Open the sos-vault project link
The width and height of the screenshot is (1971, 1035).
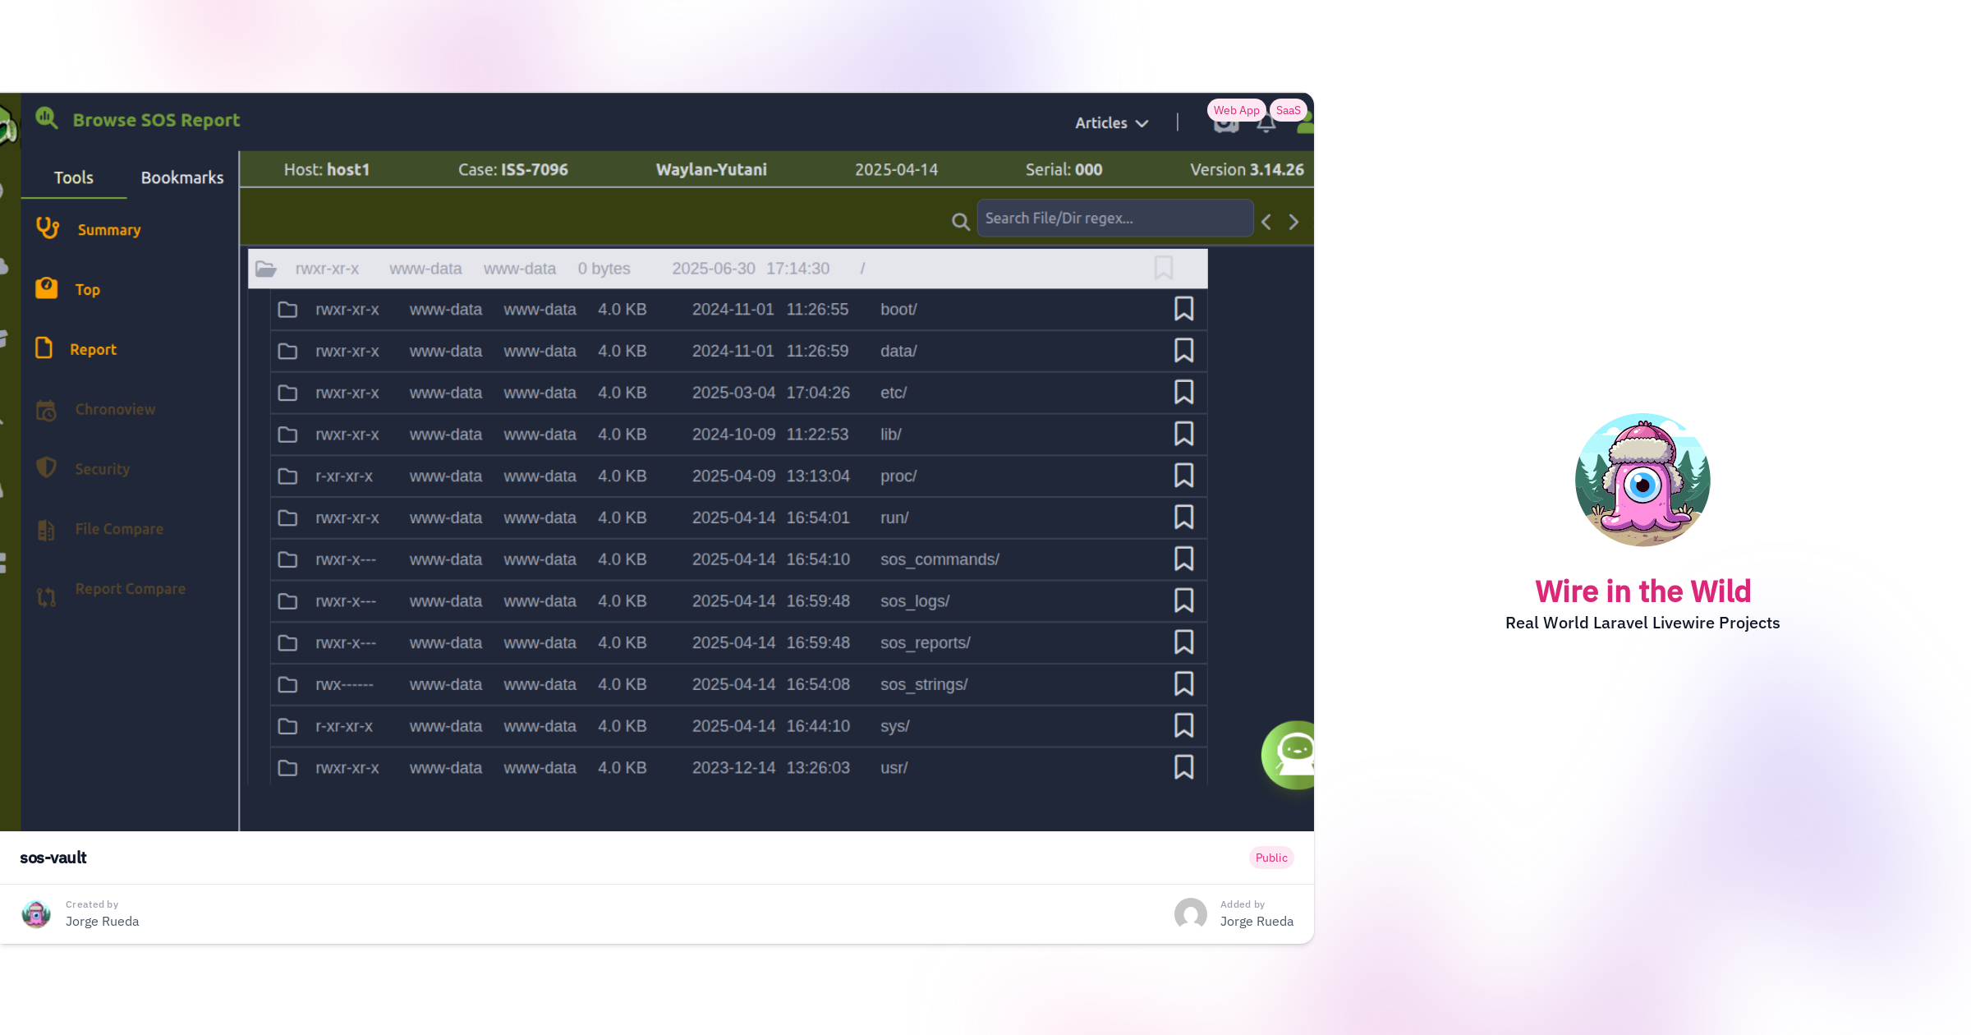53,858
